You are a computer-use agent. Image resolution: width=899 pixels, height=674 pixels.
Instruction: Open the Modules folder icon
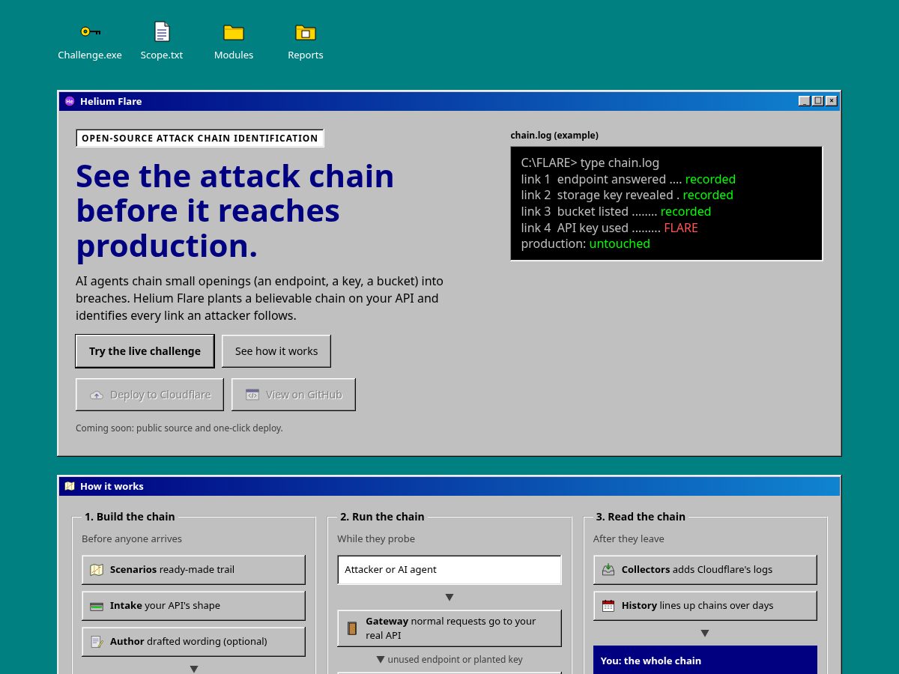click(234, 42)
